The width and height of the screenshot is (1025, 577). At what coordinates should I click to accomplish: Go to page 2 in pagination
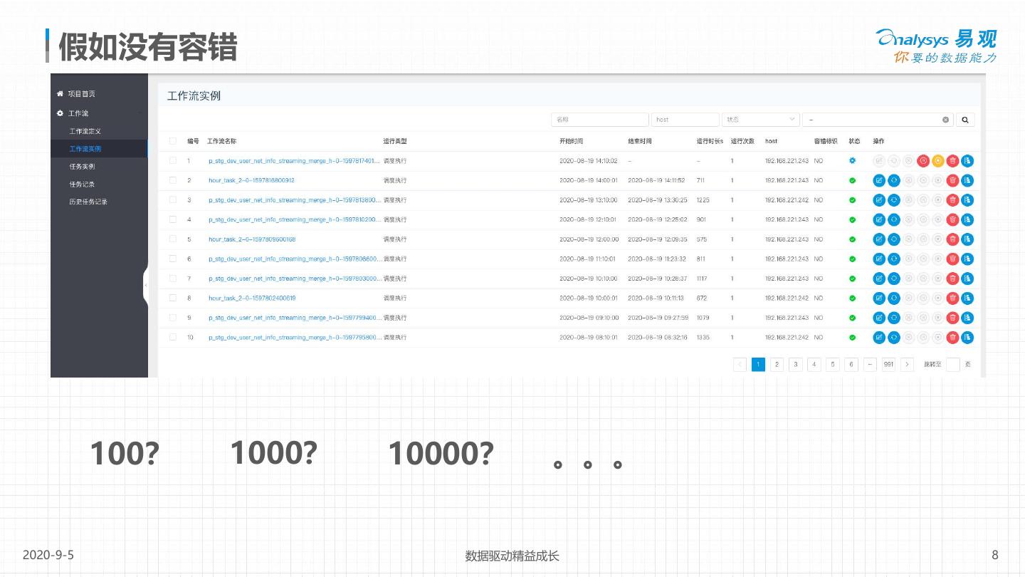[x=777, y=365]
